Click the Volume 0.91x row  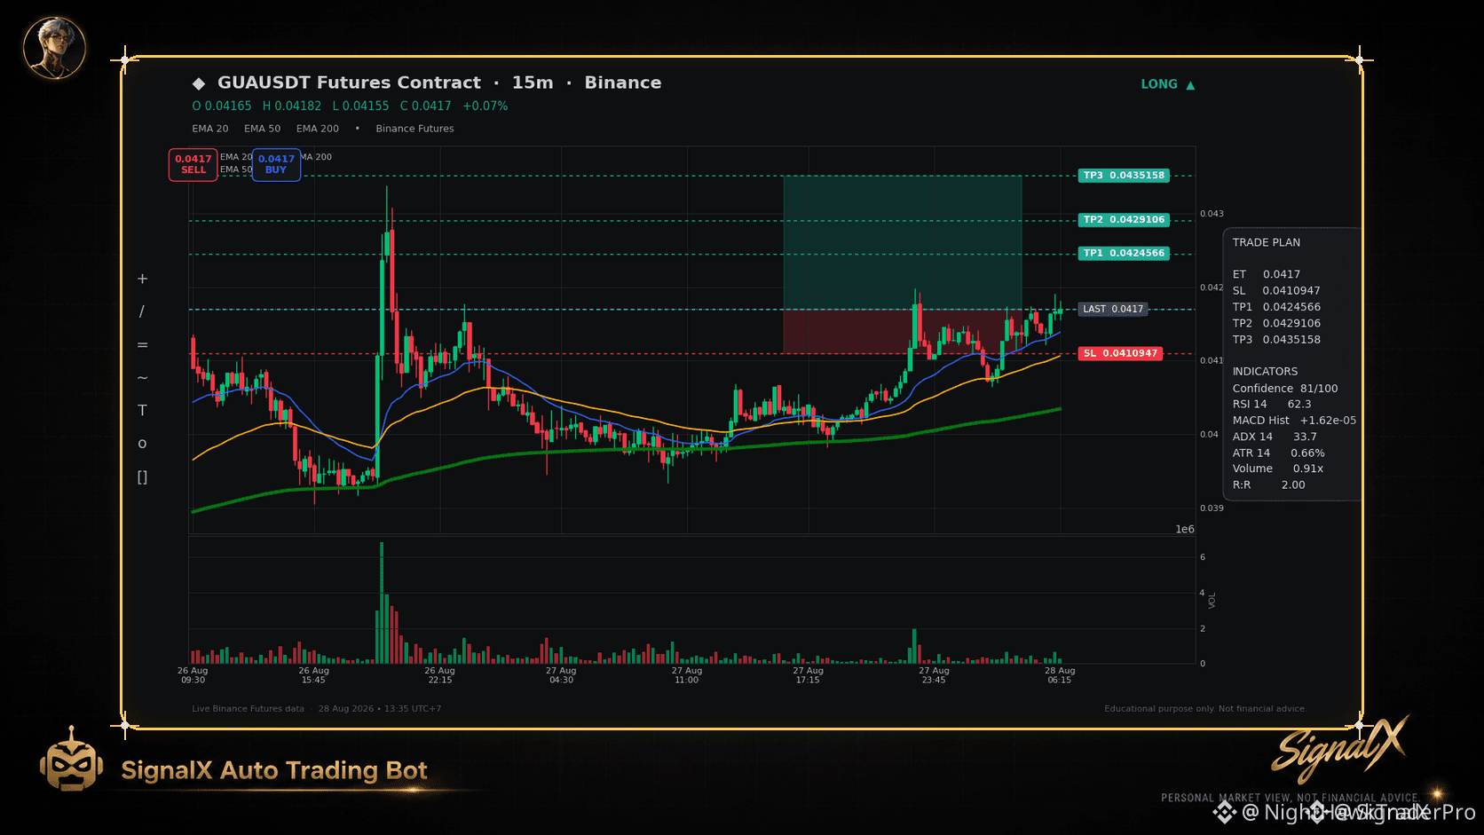pyautogui.click(x=1278, y=469)
